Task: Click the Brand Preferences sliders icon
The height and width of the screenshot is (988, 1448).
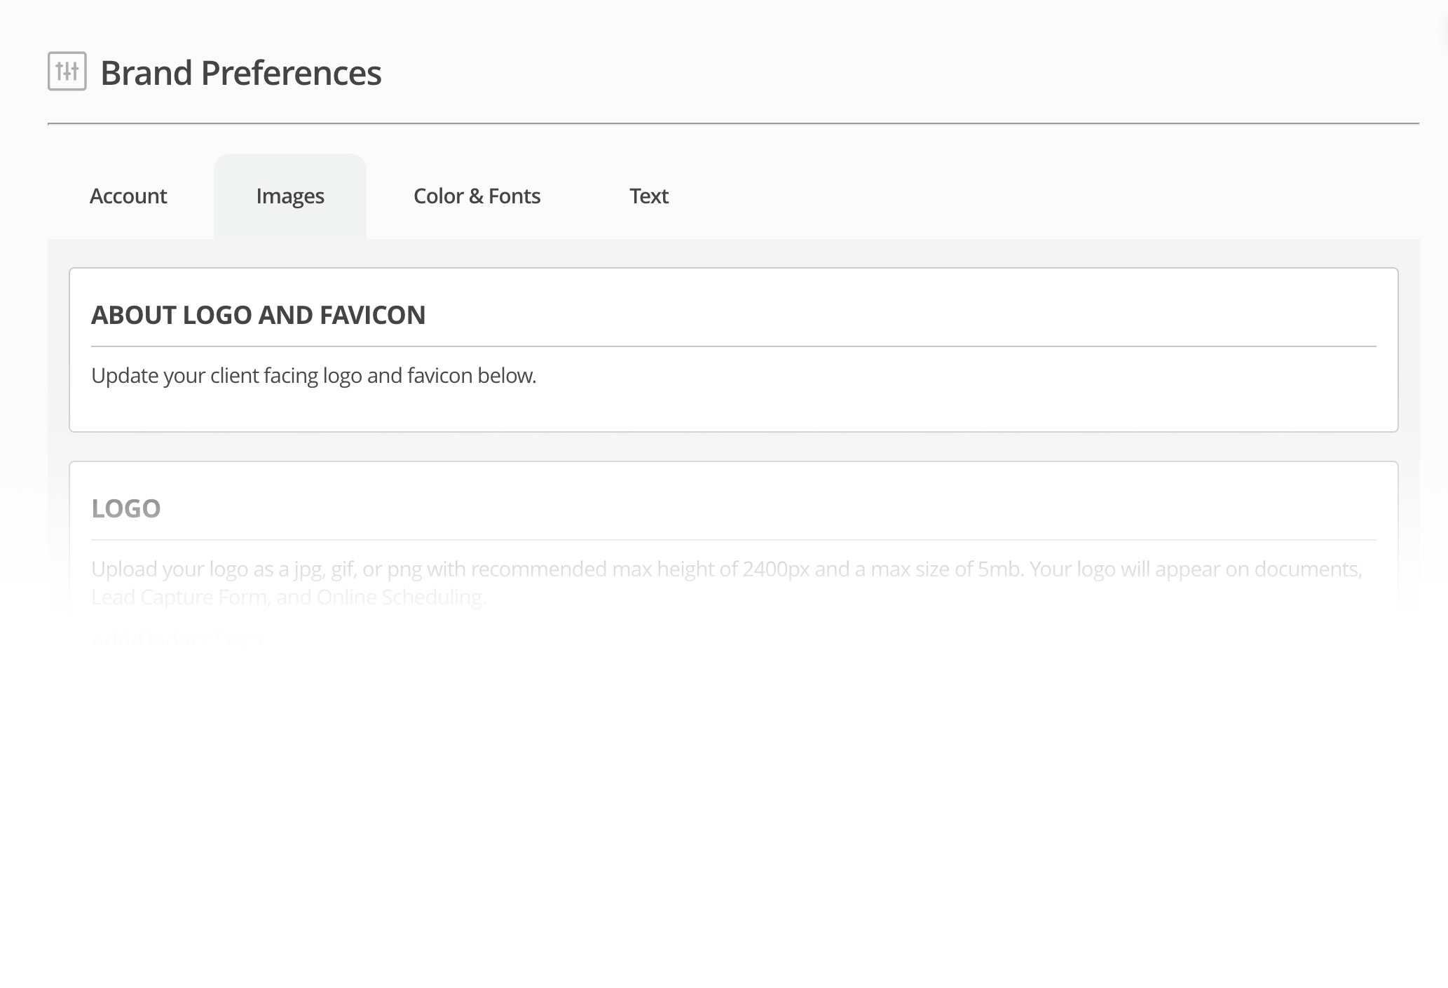Action: [67, 71]
